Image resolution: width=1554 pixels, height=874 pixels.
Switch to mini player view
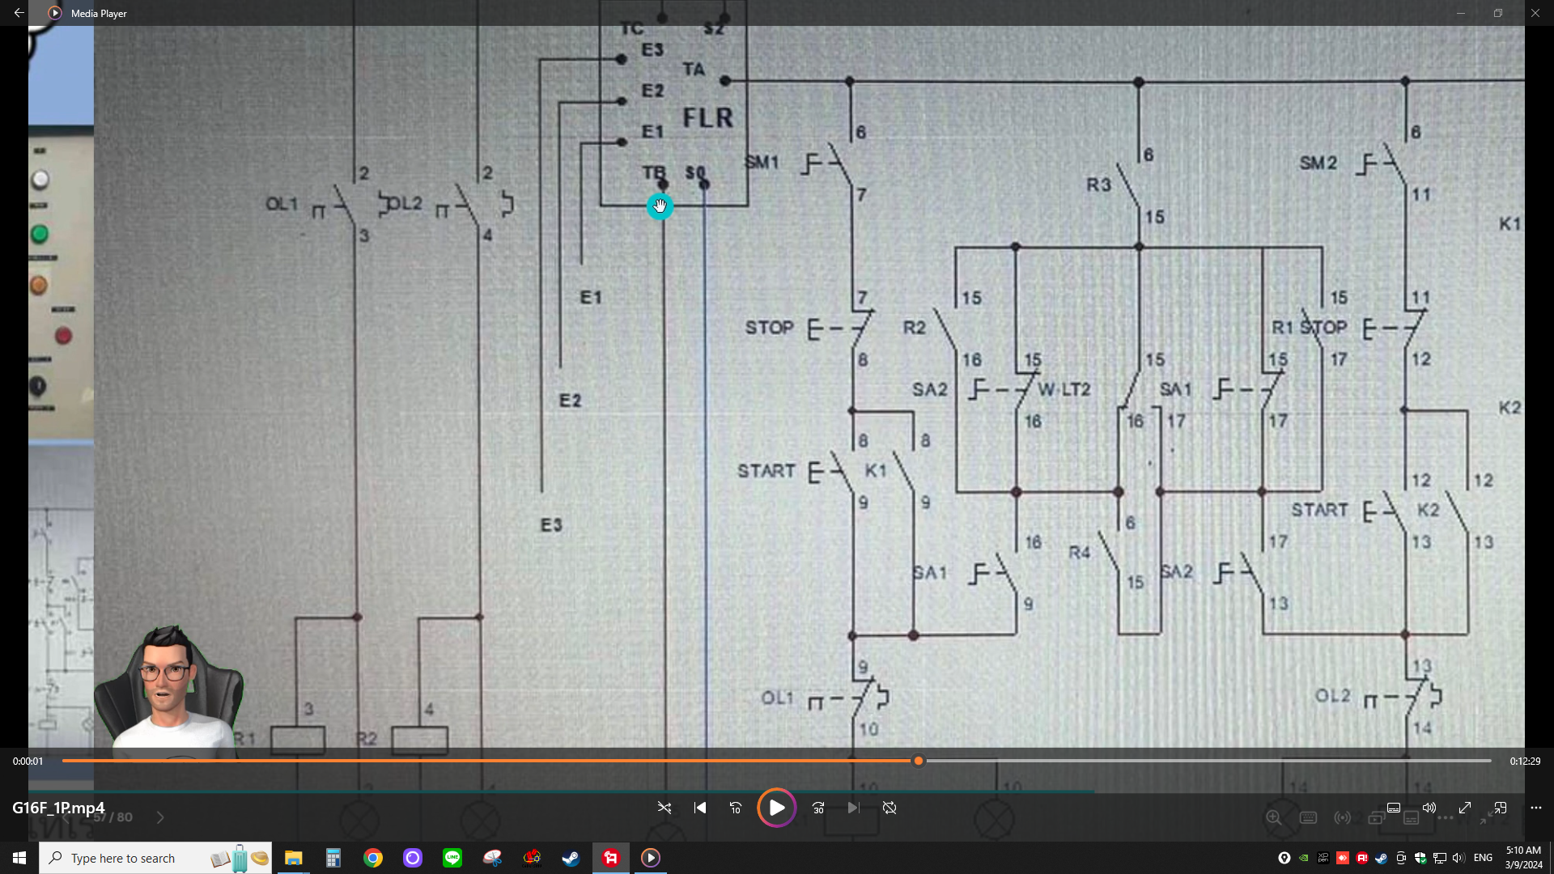pyautogui.click(x=1501, y=808)
